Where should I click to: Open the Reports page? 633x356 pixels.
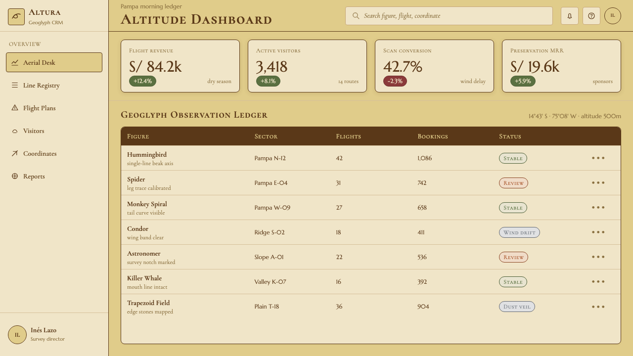pyautogui.click(x=54, y=176)
